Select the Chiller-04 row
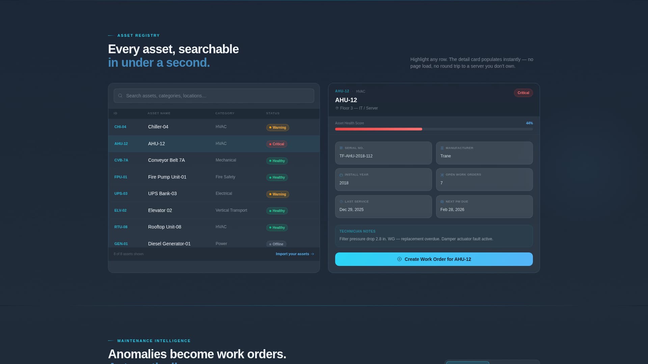Viewport: 648px width, 364px height. (x=214, y=127)
